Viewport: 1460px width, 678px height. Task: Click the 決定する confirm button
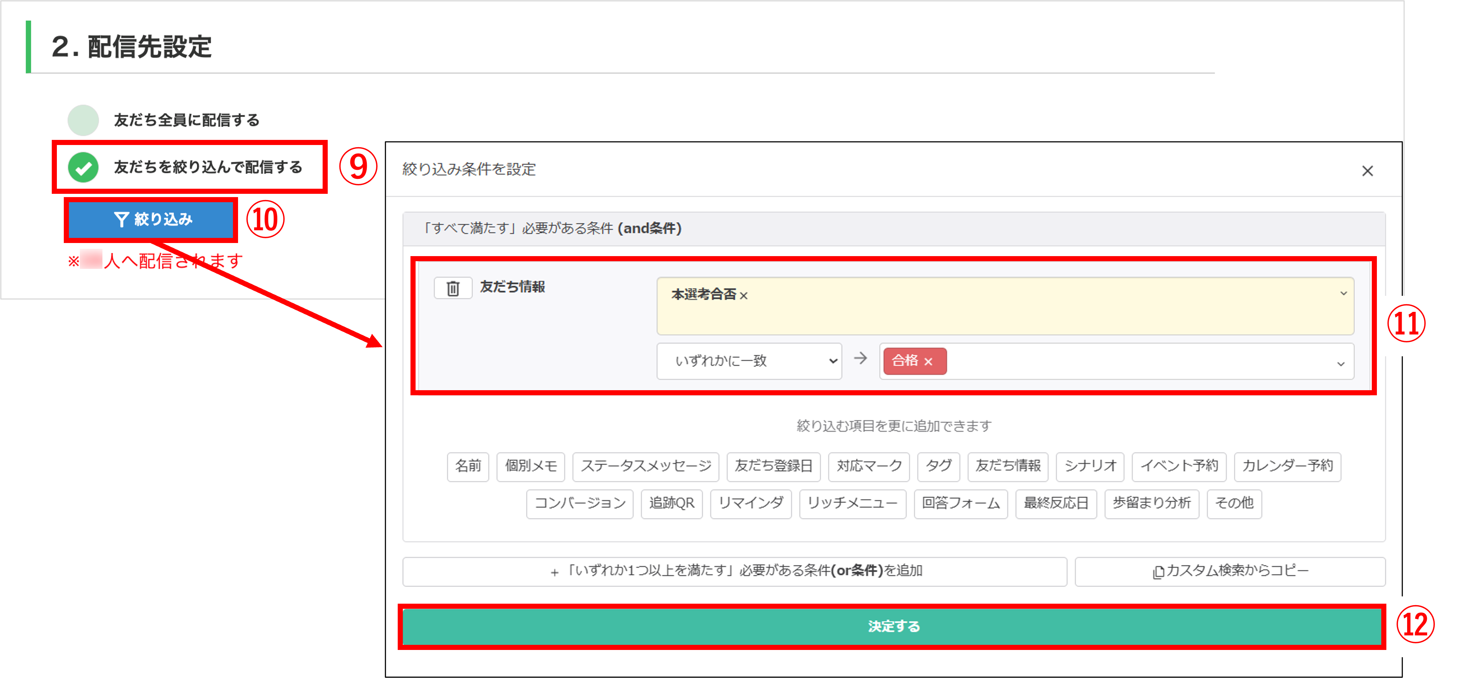893,627
